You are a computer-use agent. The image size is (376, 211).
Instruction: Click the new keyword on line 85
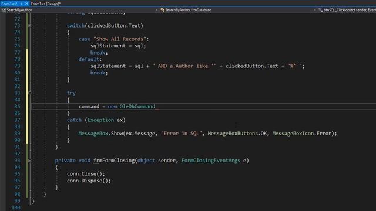[x=112, y=107]
